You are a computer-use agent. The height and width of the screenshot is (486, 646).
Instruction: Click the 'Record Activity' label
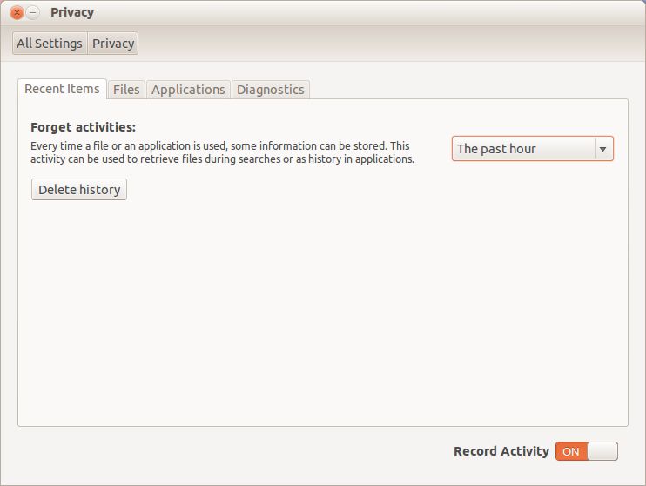pos(501,451)
